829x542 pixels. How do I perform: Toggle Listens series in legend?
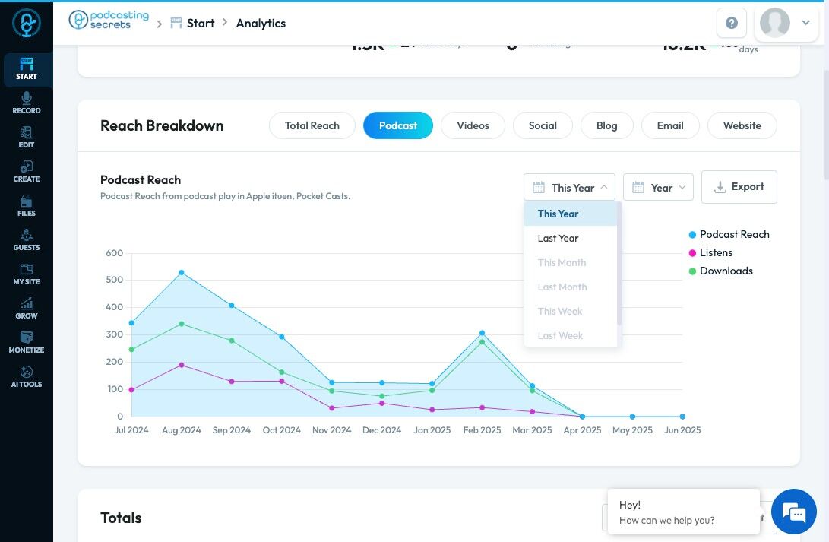pyautogui.click(x=710, y=253)
